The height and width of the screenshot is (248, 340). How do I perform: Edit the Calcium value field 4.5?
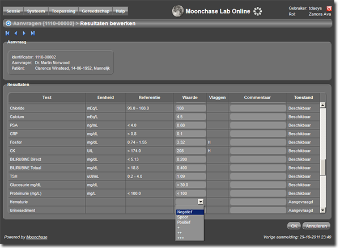[190, 116]
